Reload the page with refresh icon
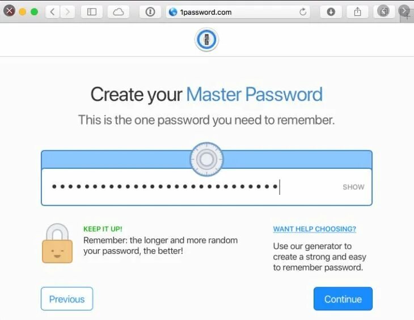 (x=303, y=12)
